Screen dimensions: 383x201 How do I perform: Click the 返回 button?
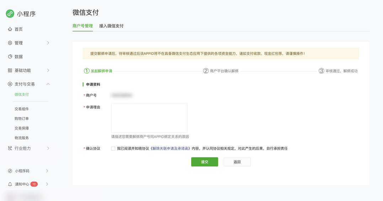pyautogui.click(x=237, y=162)
